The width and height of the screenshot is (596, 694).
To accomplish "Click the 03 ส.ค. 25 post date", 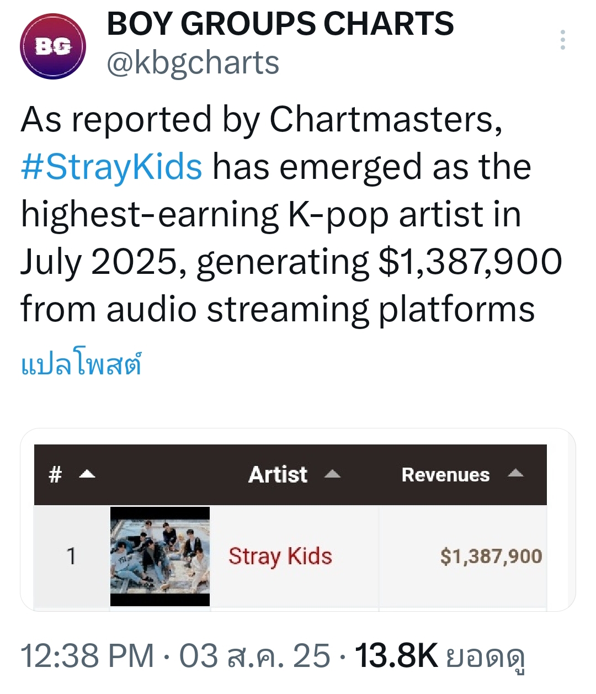I will 255,656.
